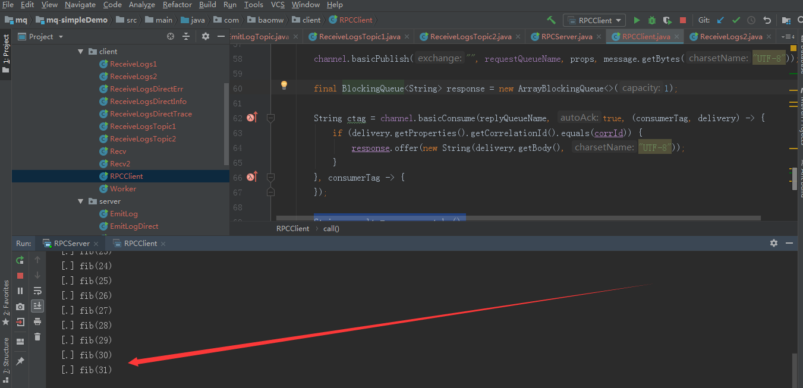This screenshot has height=388, width=803.
Task: Click the Project tree vertical scrollbar
Action: pos(226,124)
